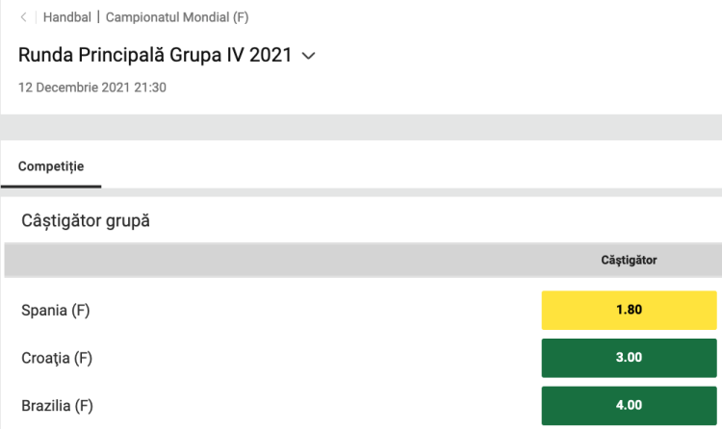This screenshot has height=429, width=722.
Task: Select the 3.00 odds for Croația
Action: 629,358
